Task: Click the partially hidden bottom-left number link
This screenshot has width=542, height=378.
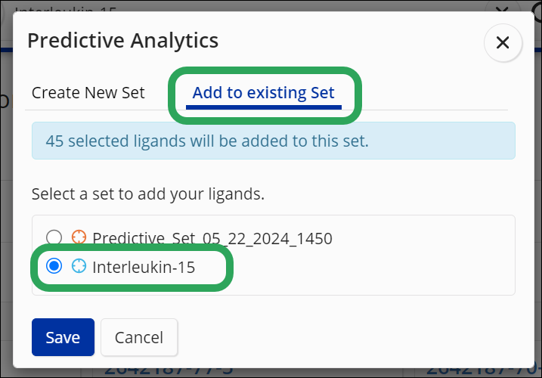Action: (x=168, y=369)
